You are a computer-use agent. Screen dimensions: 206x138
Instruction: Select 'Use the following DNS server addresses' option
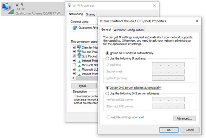(107, 93)
